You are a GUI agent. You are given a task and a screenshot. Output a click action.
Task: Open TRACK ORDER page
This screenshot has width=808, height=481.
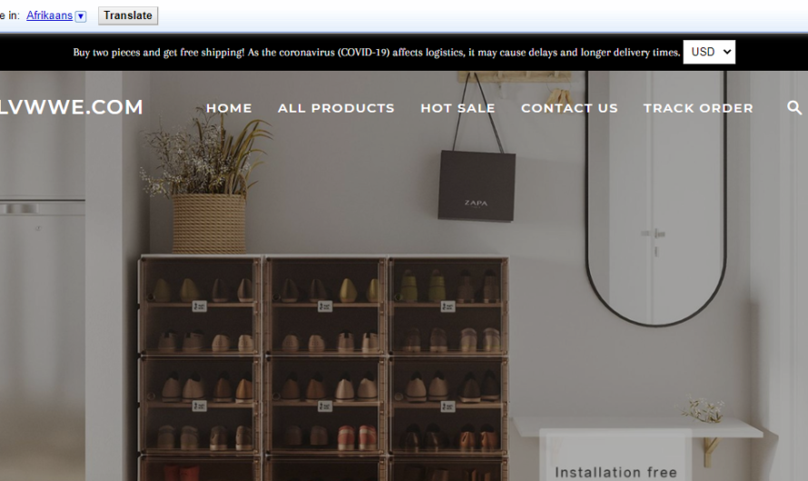[x=698, y=108]
